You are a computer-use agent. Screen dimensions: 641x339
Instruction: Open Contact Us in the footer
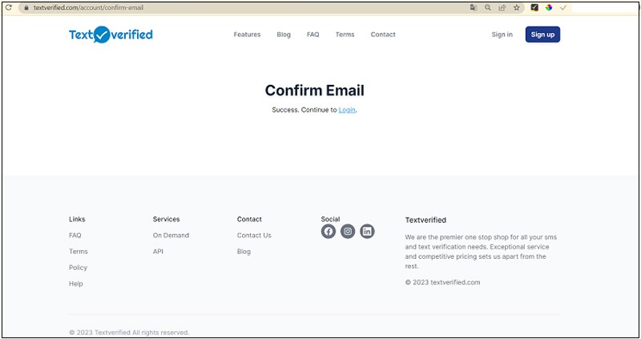click(254, 236)
